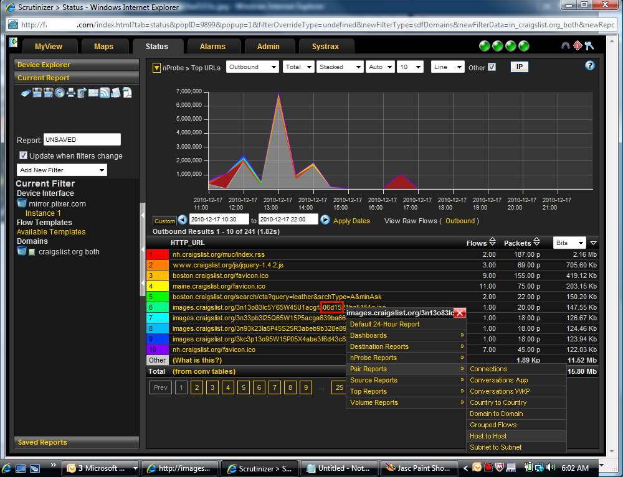
Task: Toggle the Other checkbox
Action: click(492, 67)
